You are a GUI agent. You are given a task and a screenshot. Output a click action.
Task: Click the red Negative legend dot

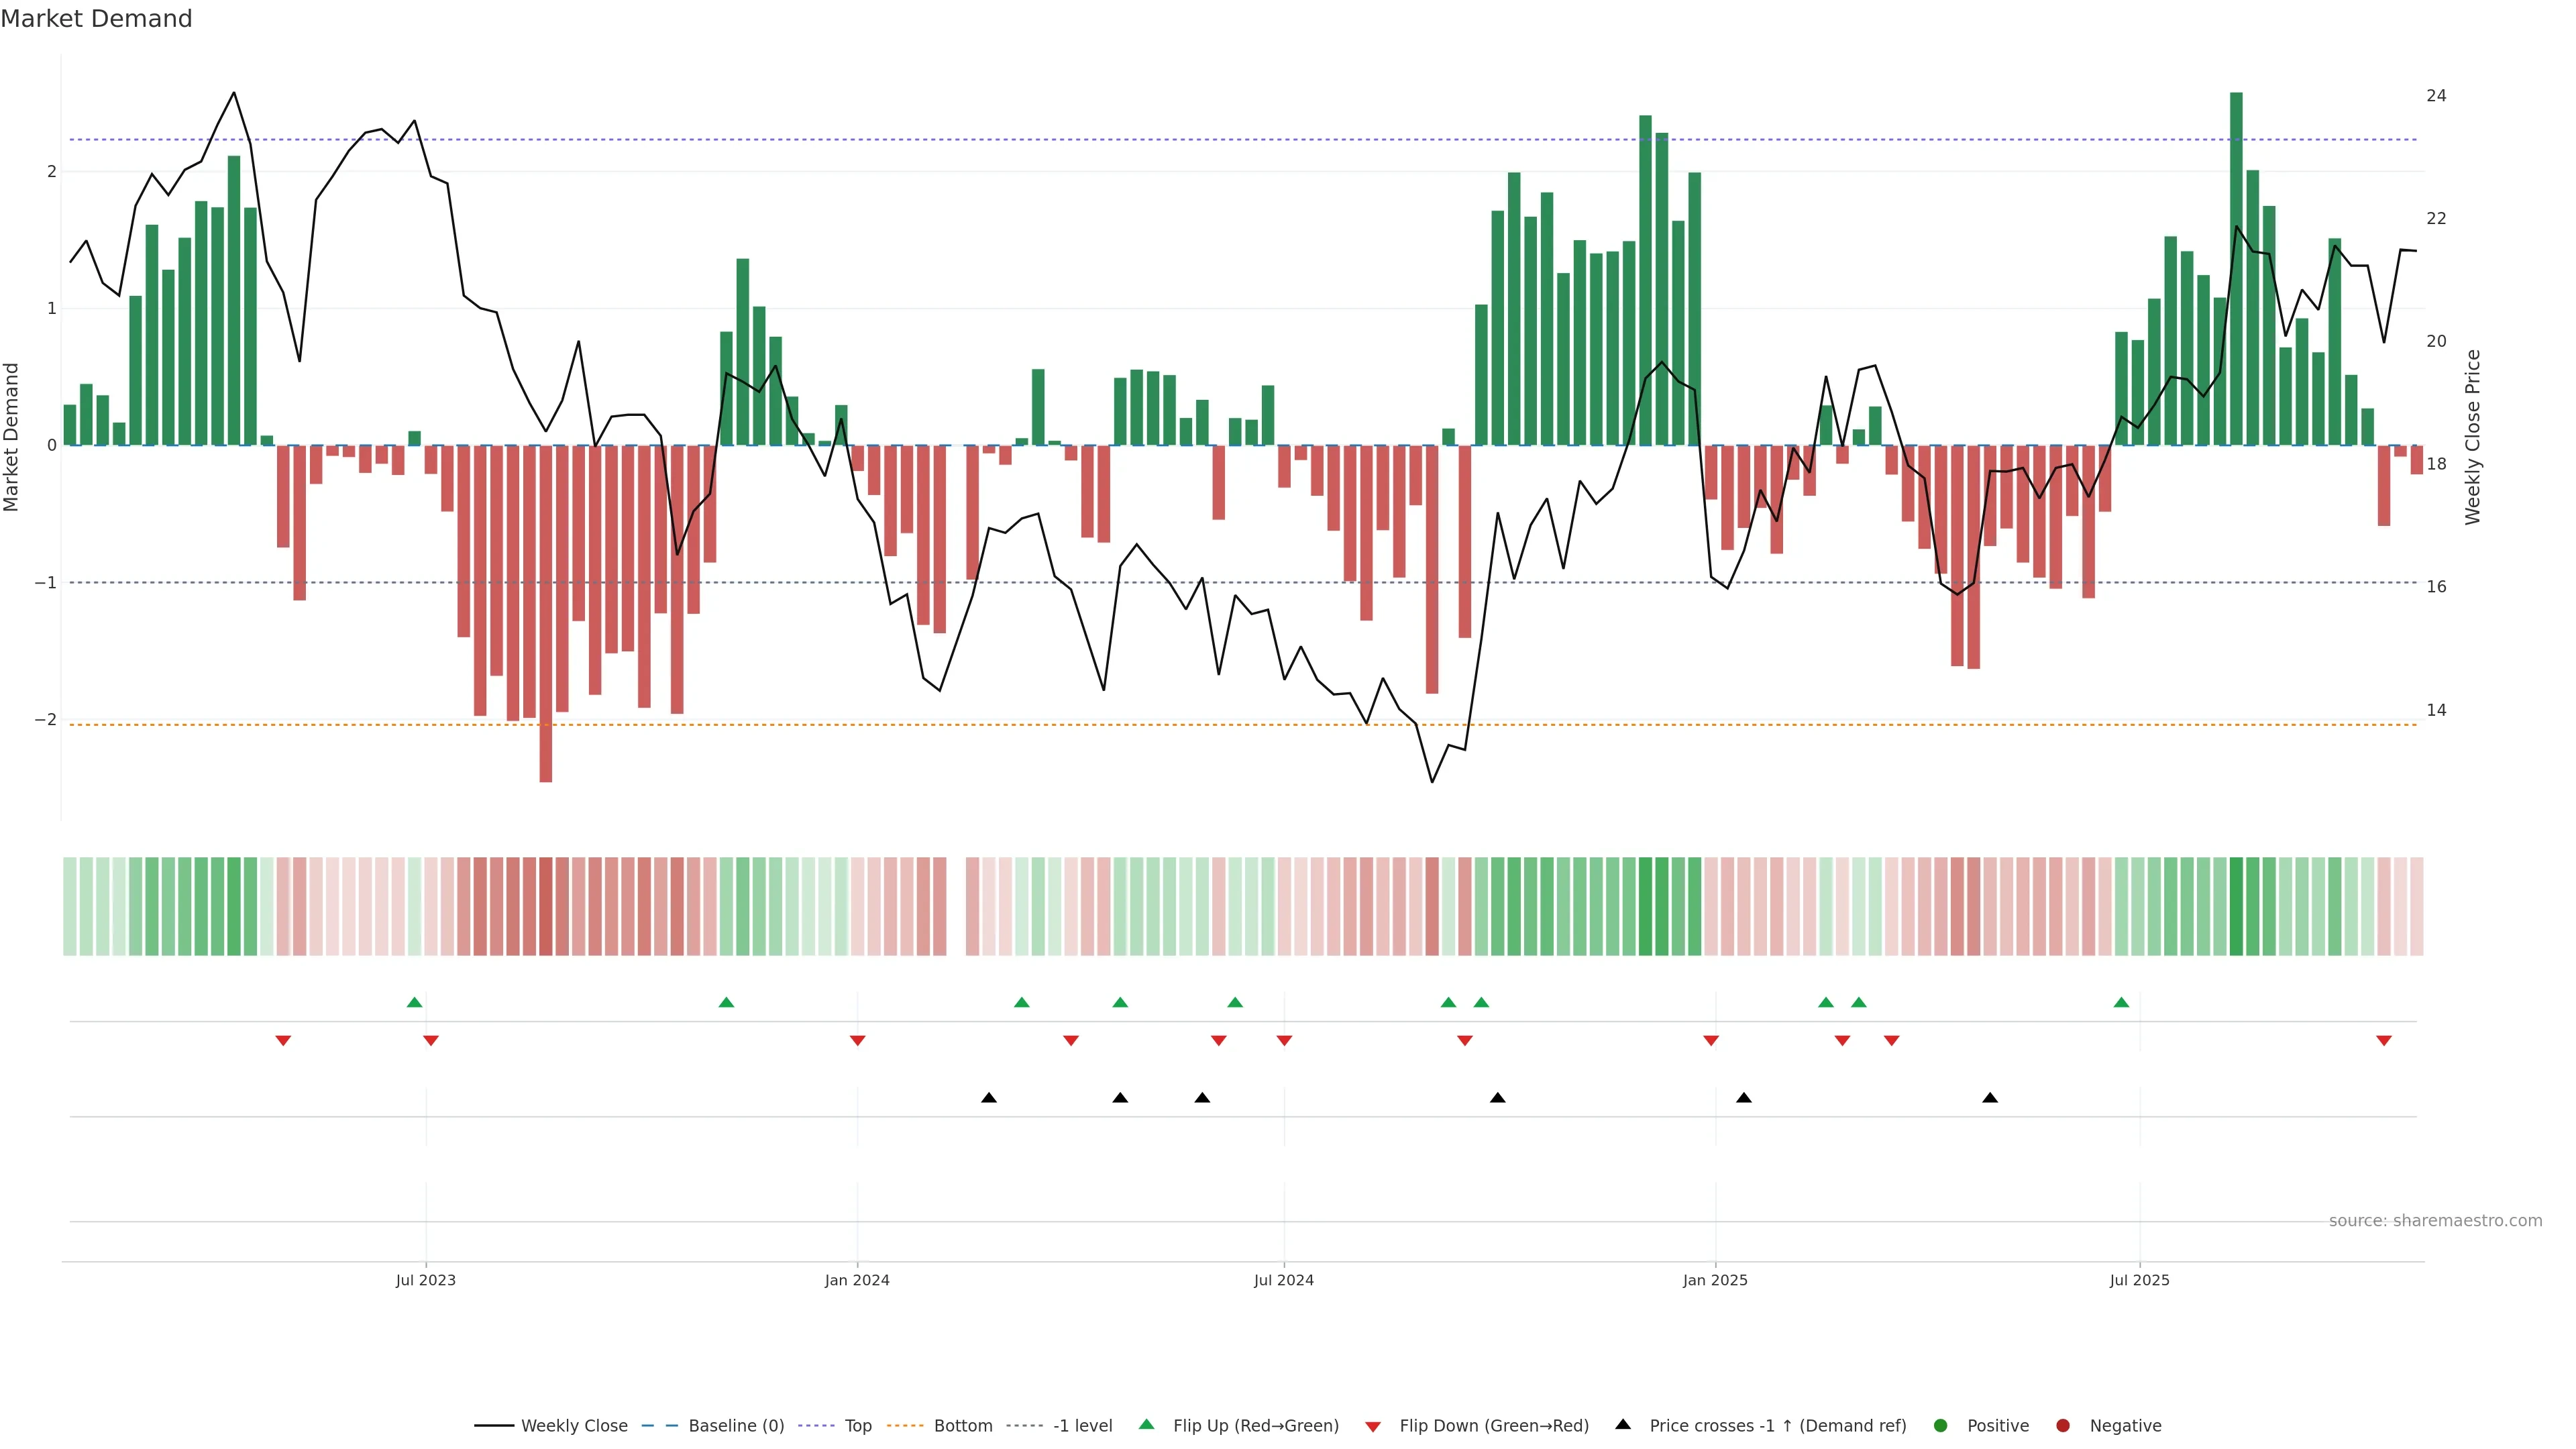(2062, 1425)
